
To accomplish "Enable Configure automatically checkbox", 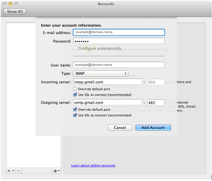I will (x=75, y=48).
